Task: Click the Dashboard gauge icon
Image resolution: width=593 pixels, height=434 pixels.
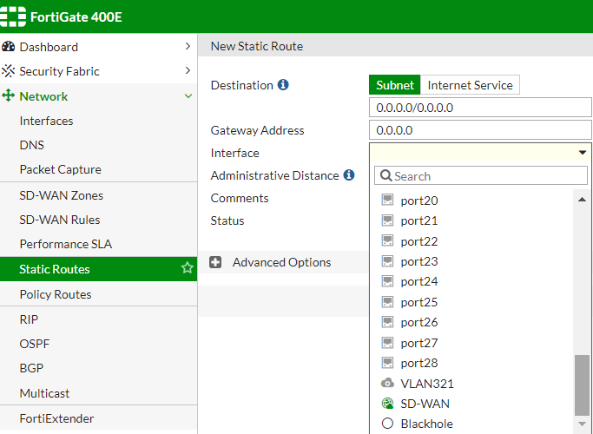Action: 9,47
